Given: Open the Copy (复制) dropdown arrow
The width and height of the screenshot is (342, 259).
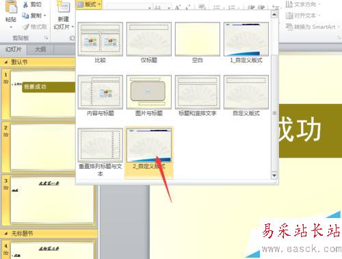Looking at the screenshot, I should [x=45, y=16].
